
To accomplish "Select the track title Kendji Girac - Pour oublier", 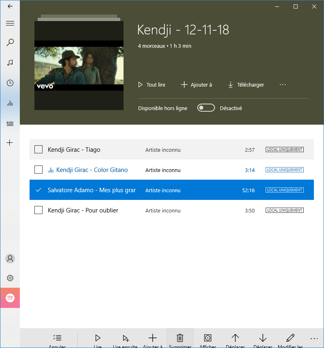I will click(83, 210).
